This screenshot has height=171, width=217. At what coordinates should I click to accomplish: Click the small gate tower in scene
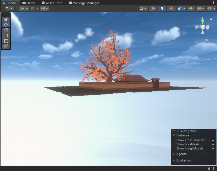pos(155,83)
